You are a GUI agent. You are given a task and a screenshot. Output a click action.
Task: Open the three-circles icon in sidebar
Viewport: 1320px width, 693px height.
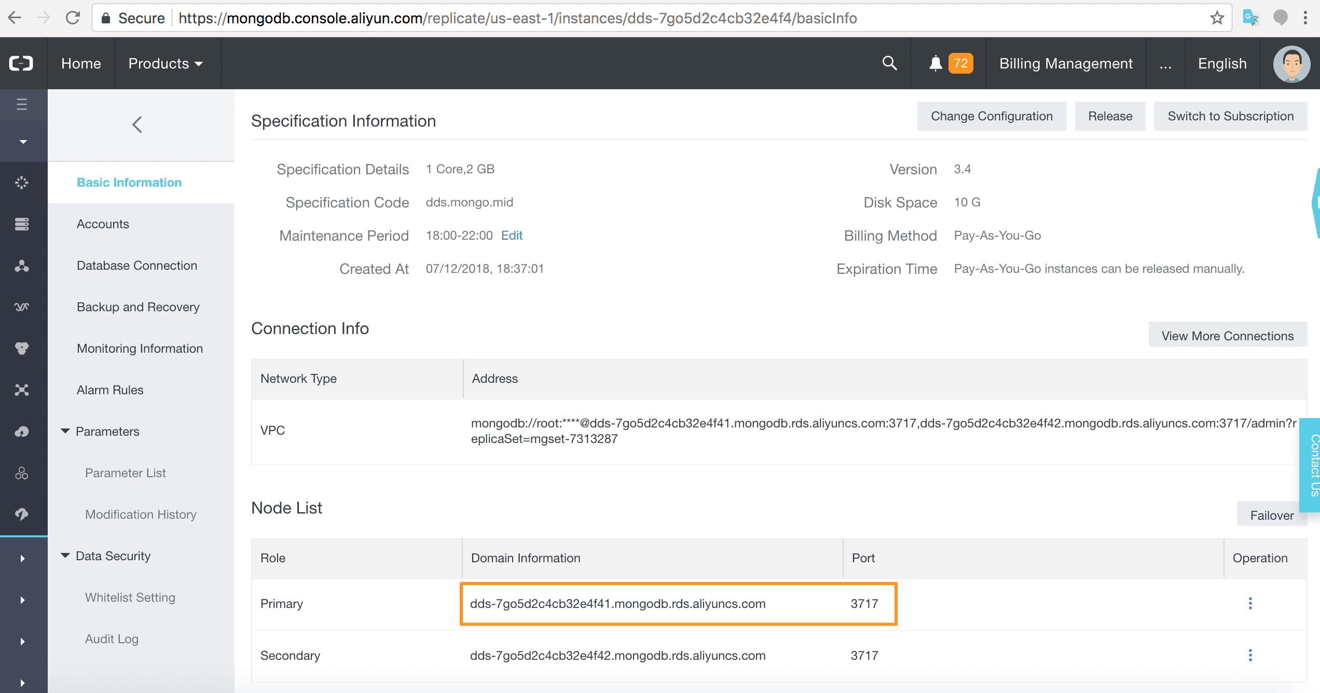click(x=22, y=473)
